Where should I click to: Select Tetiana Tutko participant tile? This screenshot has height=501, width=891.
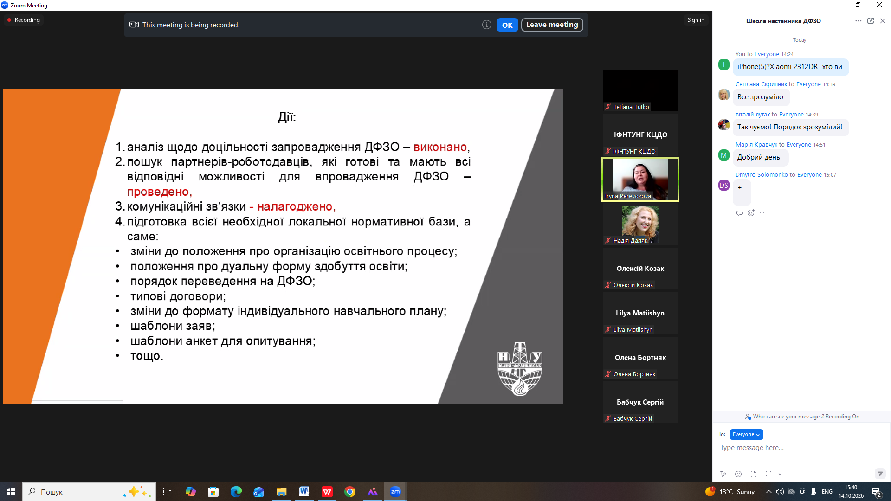pyautogui.click(x=640, y=90)
